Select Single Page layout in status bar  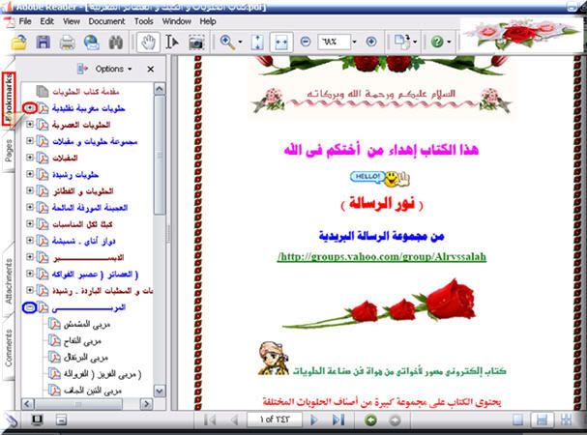pos(517,420)
